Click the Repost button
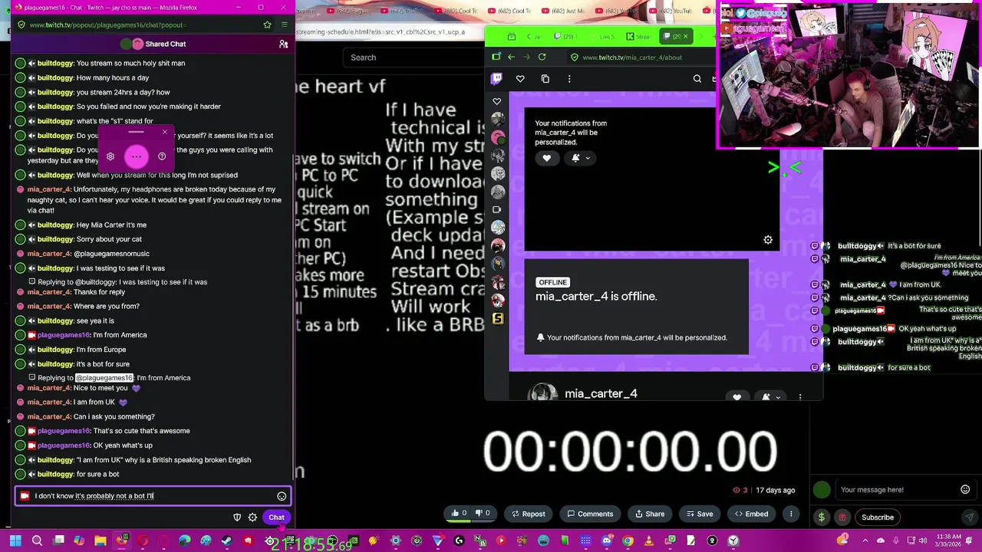Viewport: 982px width, 552px height. (528, 514)
